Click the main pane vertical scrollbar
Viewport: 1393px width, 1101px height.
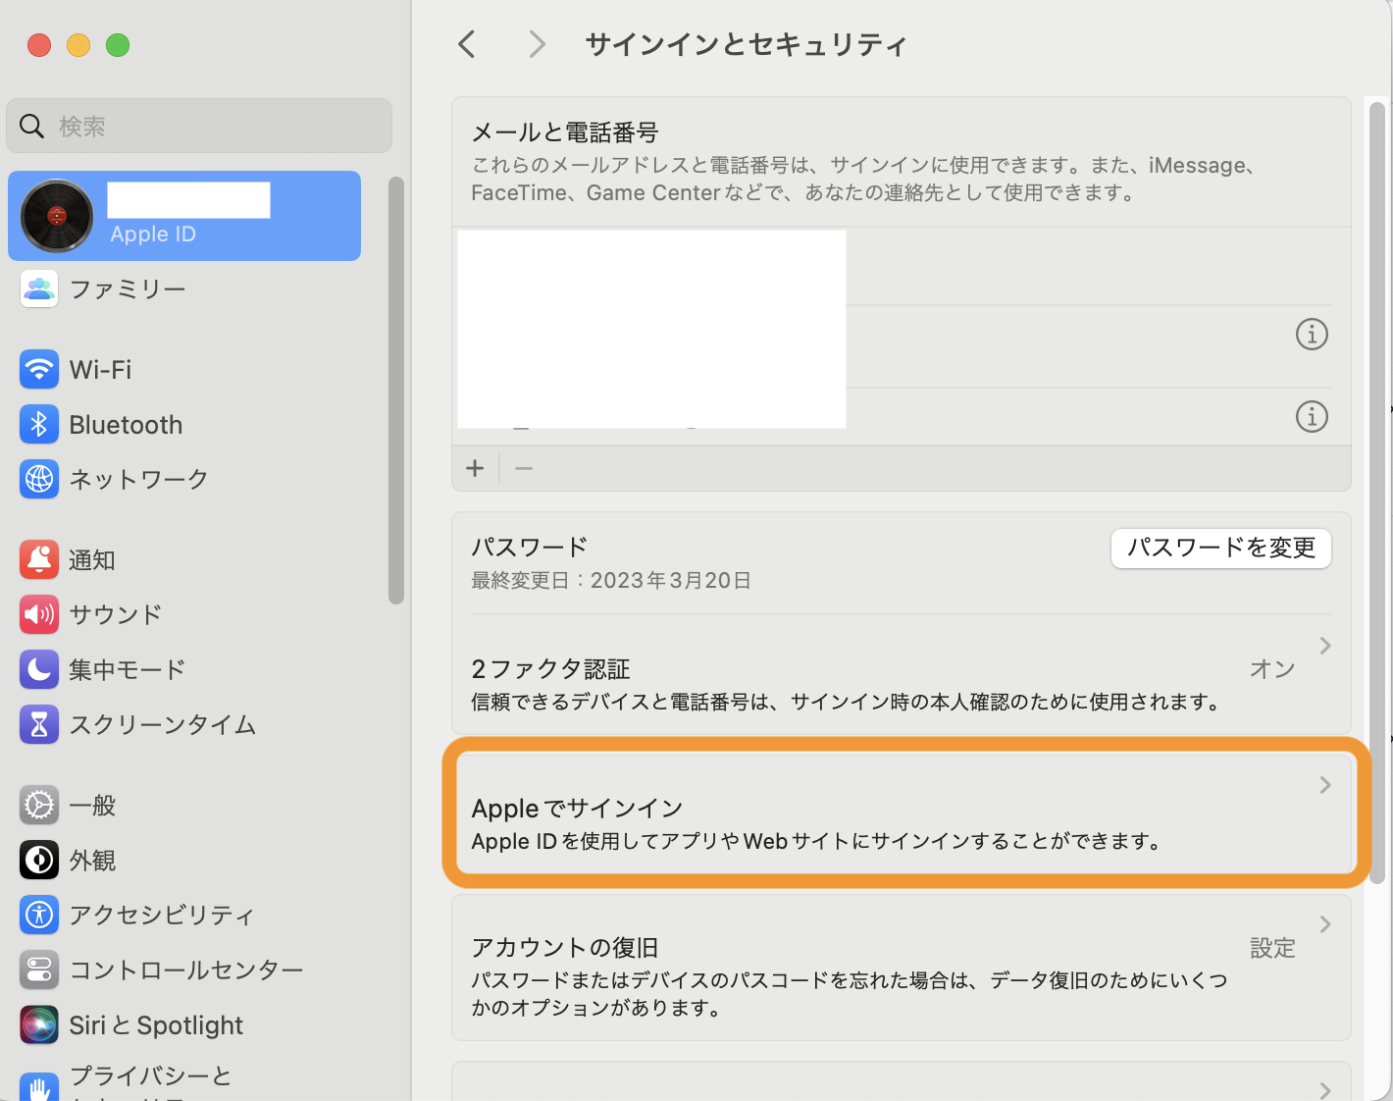click(x=1377, y=493)
